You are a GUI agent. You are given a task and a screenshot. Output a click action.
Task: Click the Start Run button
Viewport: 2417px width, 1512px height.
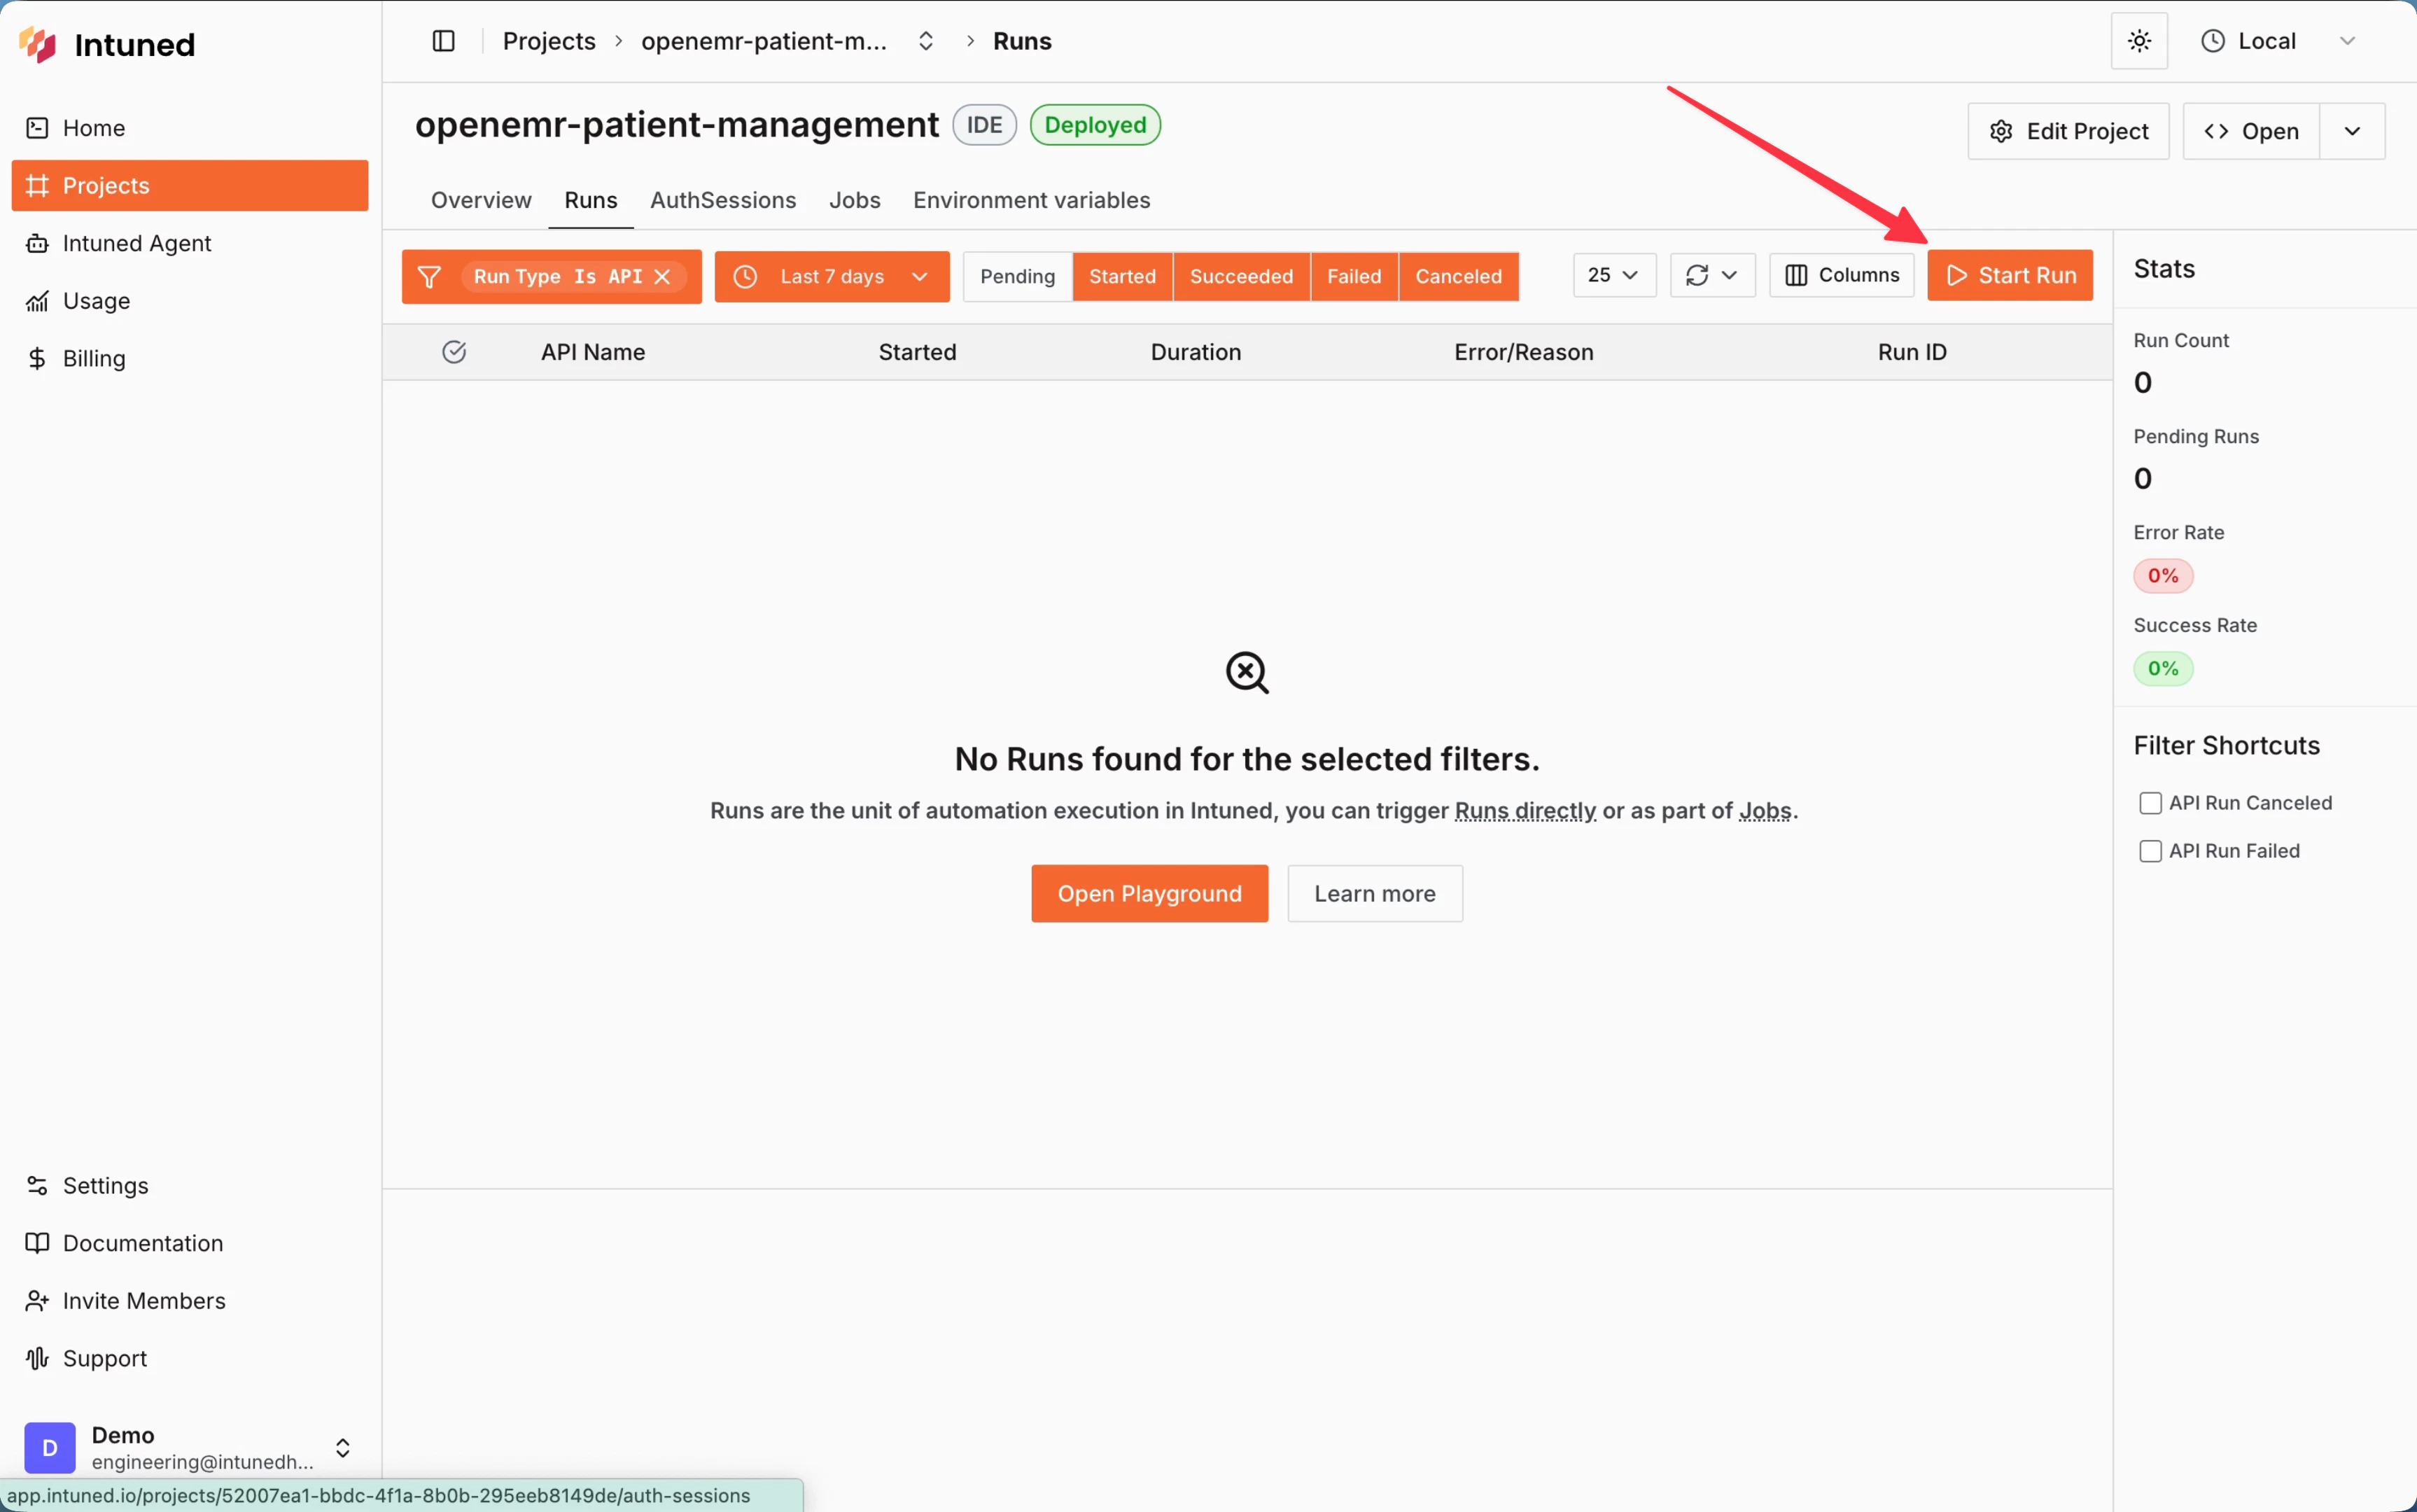[2010, 275]
